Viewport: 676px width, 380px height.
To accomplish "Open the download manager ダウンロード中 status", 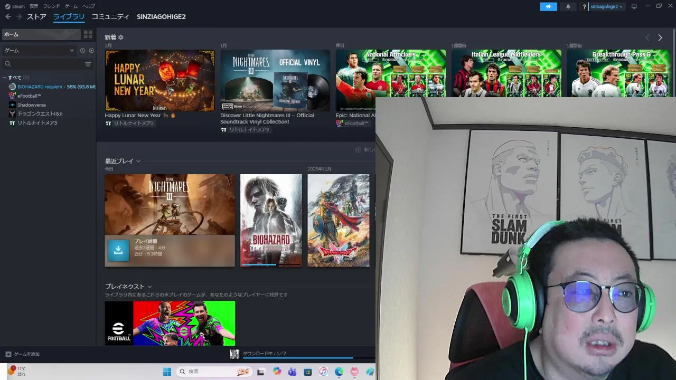I will (x=264, y=353).
